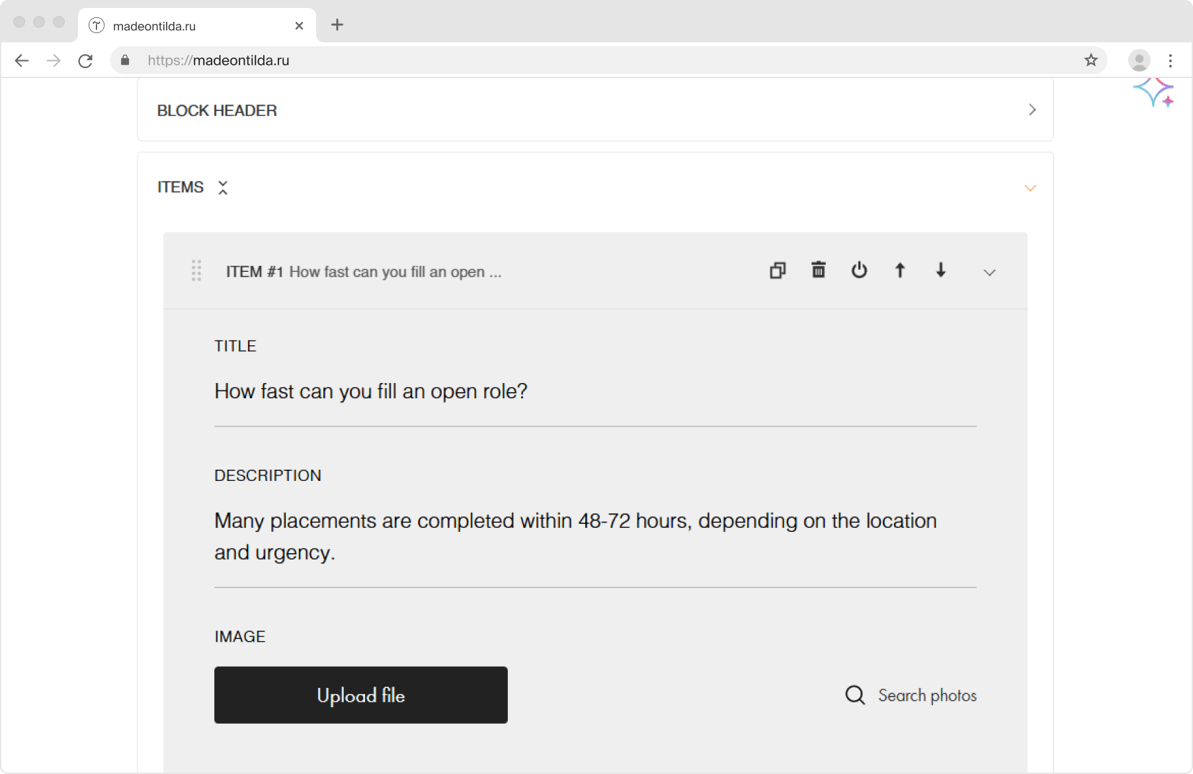Expand the Block Header section

coord(1032,110)
